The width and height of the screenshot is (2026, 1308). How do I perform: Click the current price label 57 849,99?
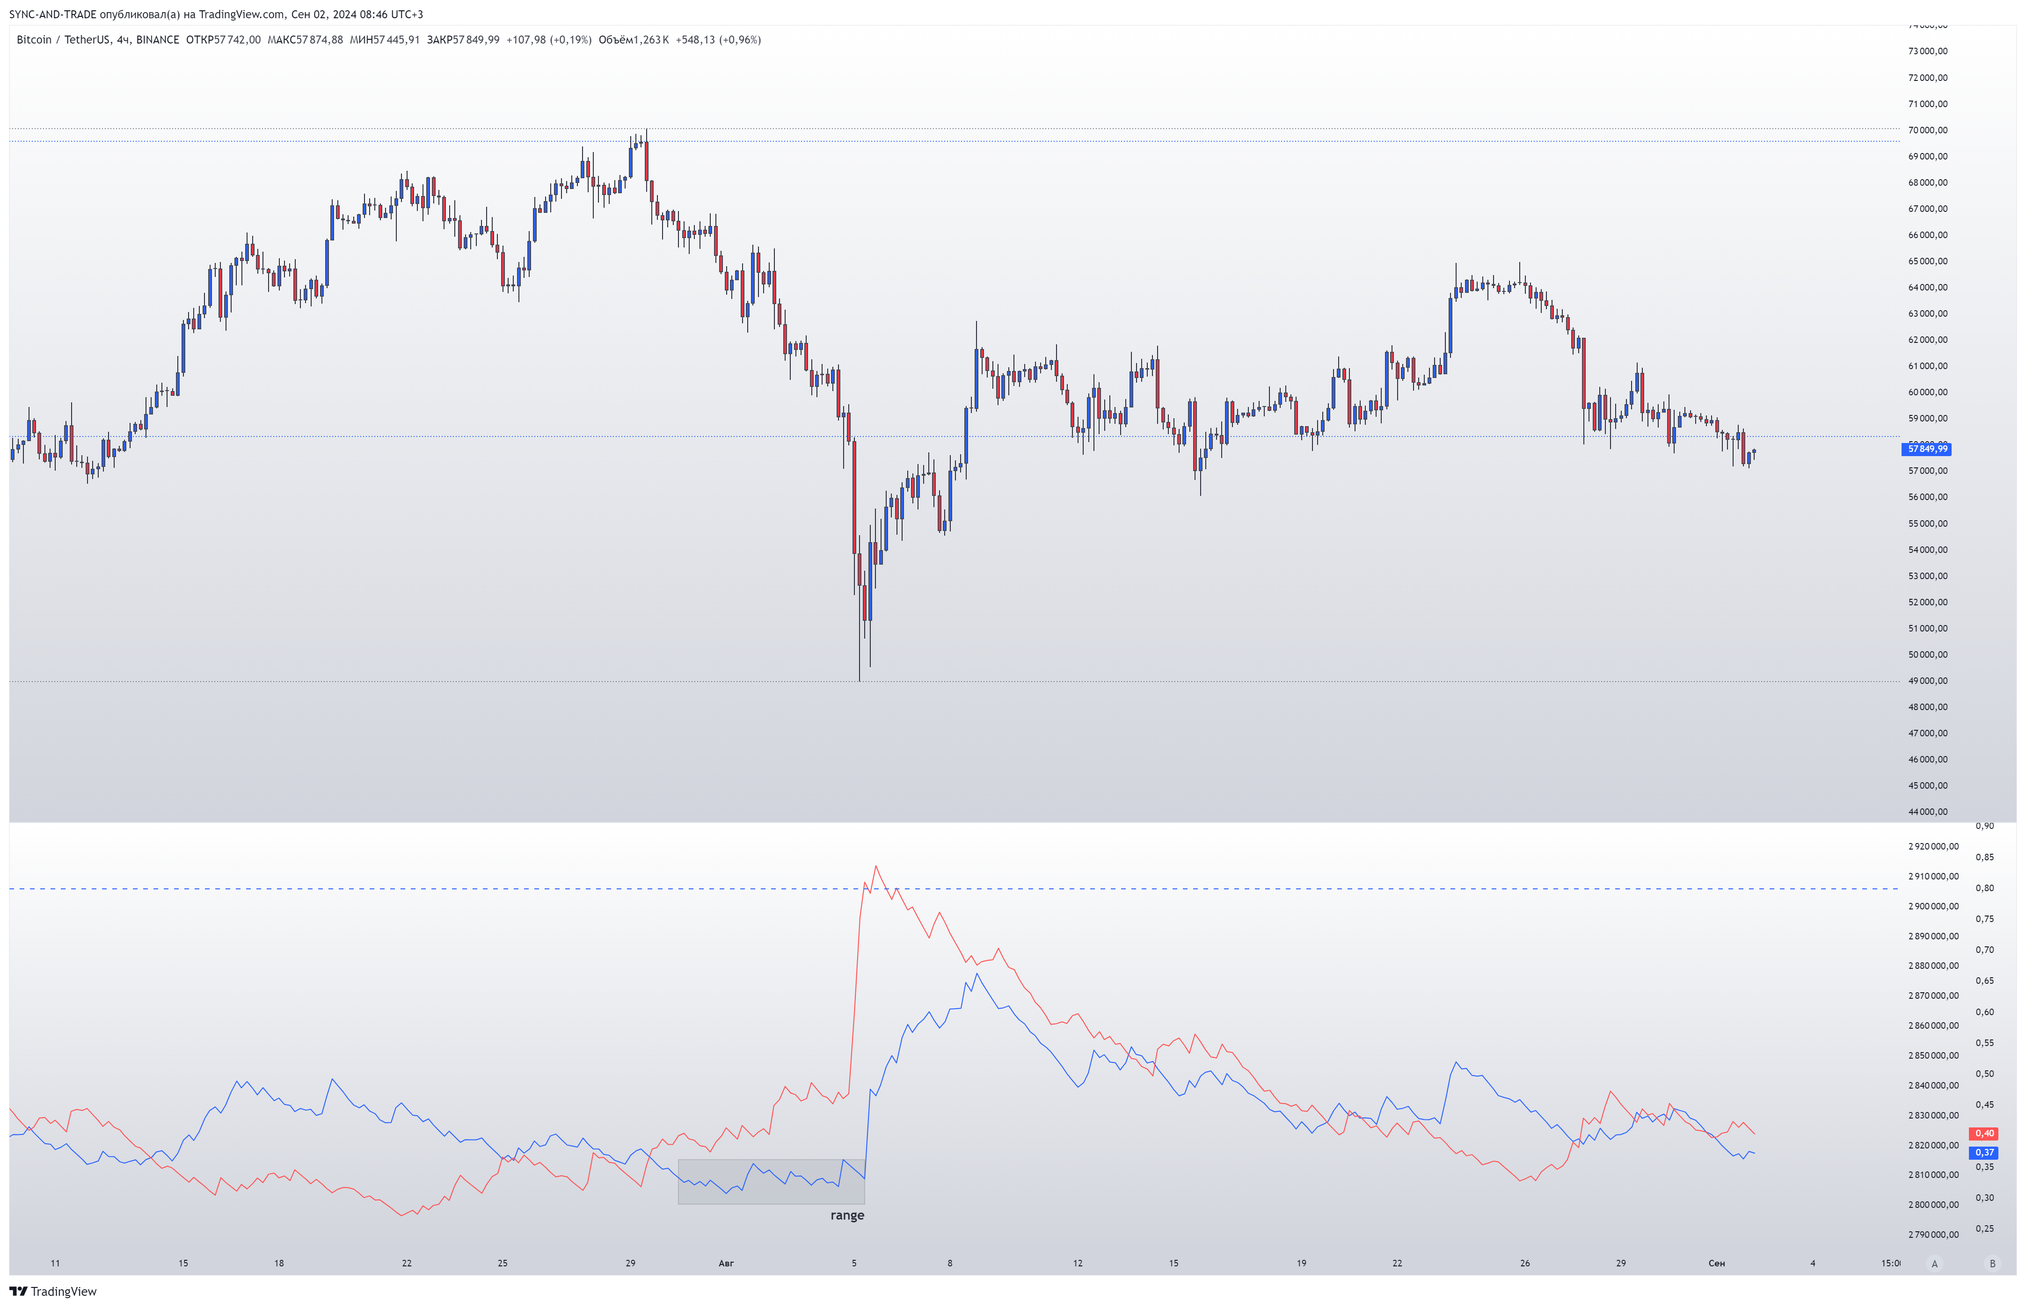click(x=1927, y=449)
